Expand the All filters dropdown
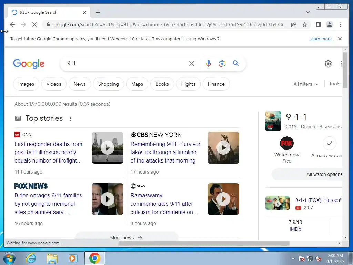 (x=306, y=84)
